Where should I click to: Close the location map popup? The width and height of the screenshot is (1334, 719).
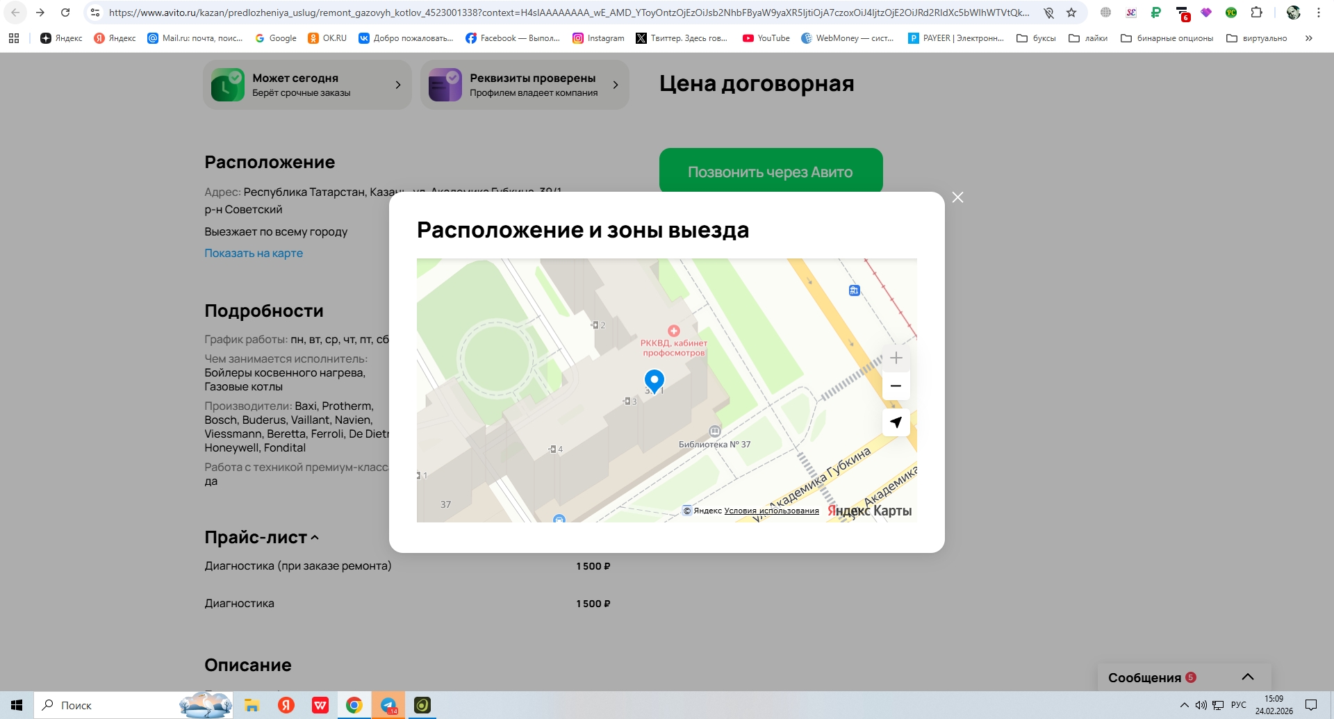click(x=957, y=197)
